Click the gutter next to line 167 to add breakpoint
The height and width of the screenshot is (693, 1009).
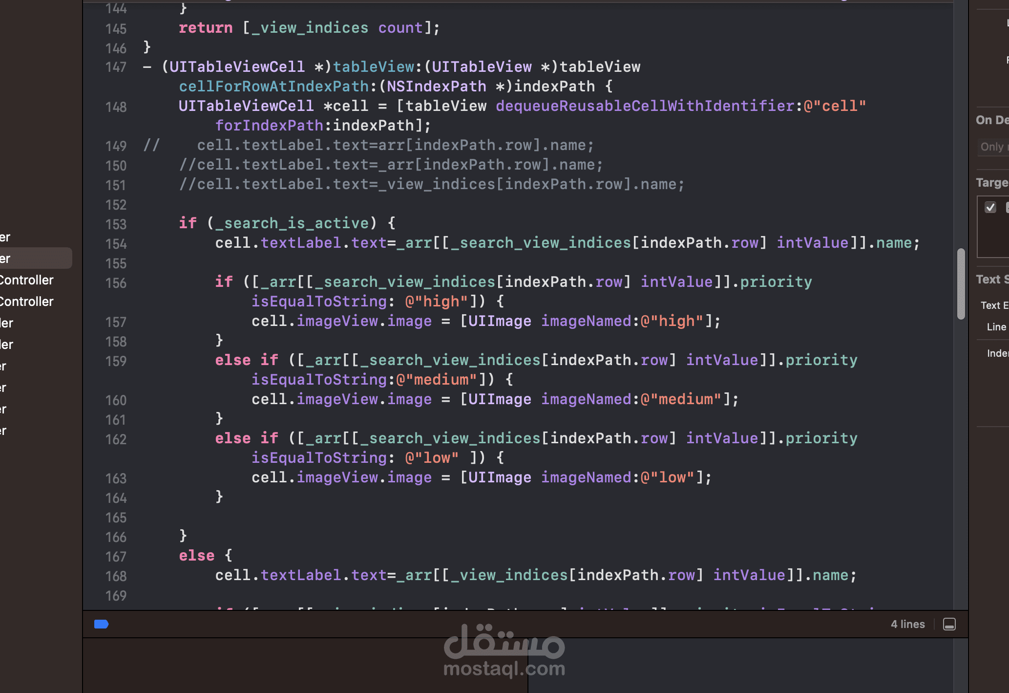point(116,556)
